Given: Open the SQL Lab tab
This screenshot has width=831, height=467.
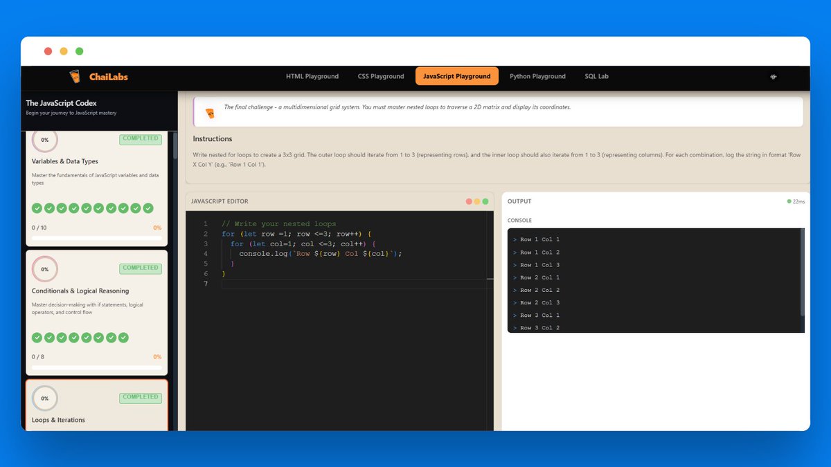Looking at the screenshot, I should pyautogui.click(x=596, y=76).
